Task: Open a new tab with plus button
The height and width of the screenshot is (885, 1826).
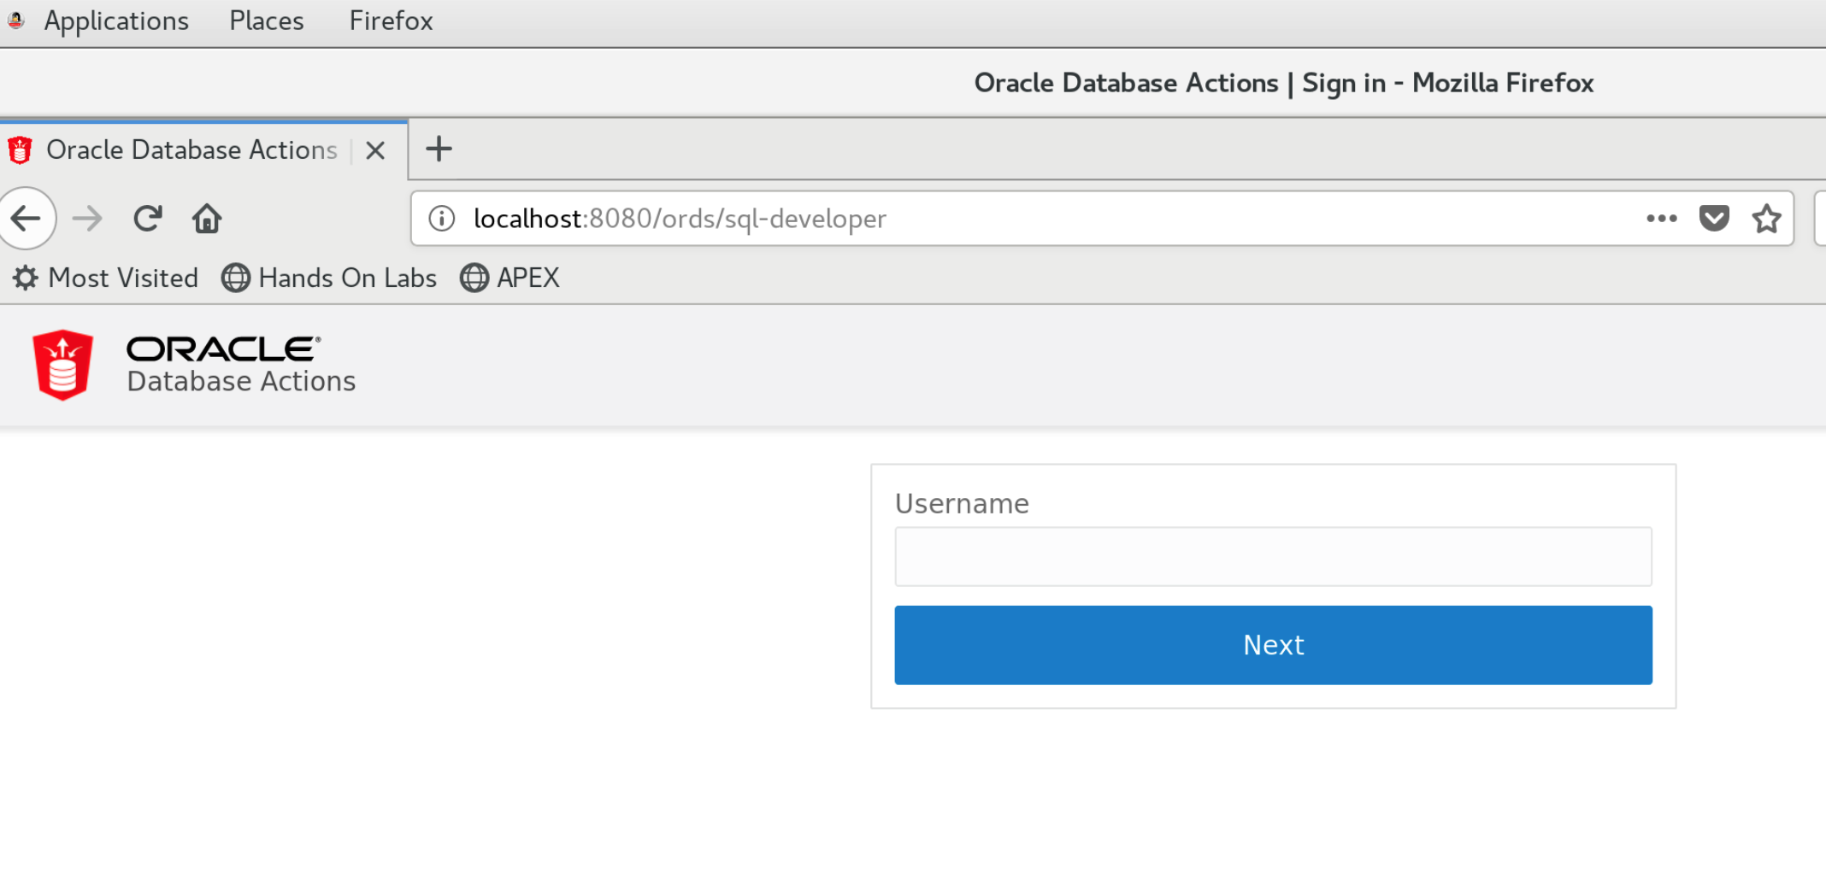Action: coord(439,149)
